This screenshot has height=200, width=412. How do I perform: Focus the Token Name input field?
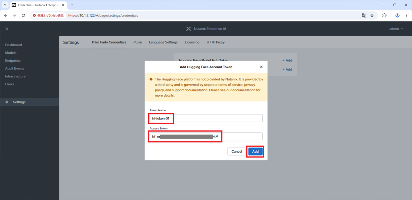pos(206,118)
